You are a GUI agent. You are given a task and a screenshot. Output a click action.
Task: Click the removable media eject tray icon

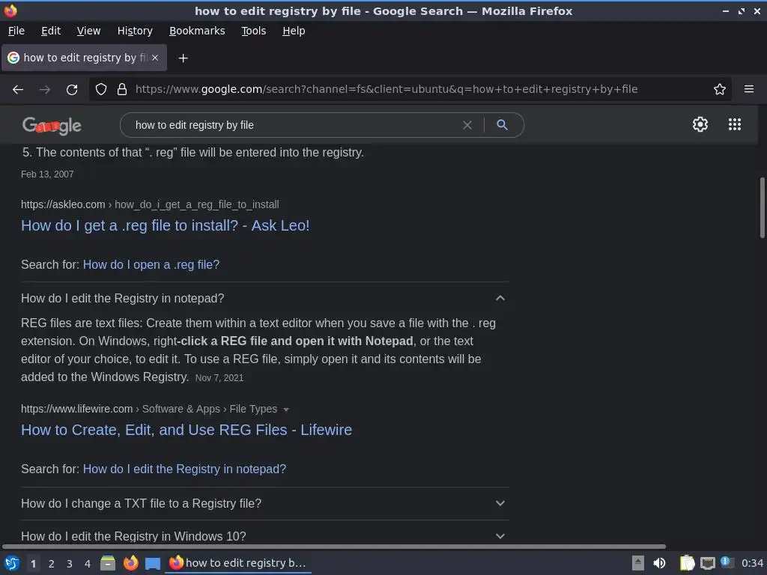pyautogui.click(x=638, y=563)
